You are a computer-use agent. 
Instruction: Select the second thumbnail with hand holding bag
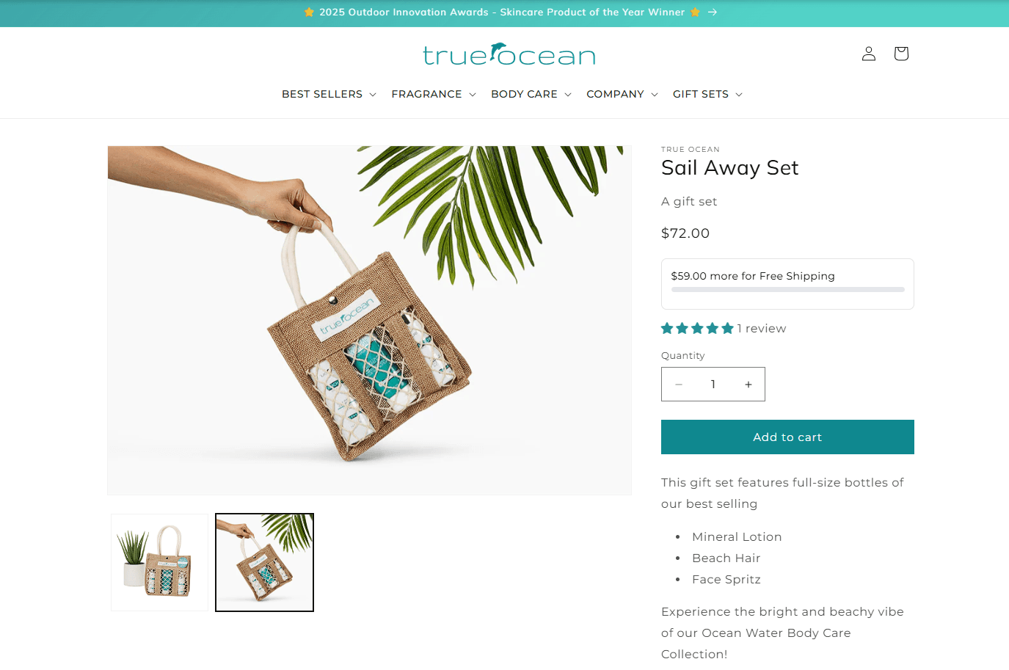pyautogui.click(x=264, y=562)
